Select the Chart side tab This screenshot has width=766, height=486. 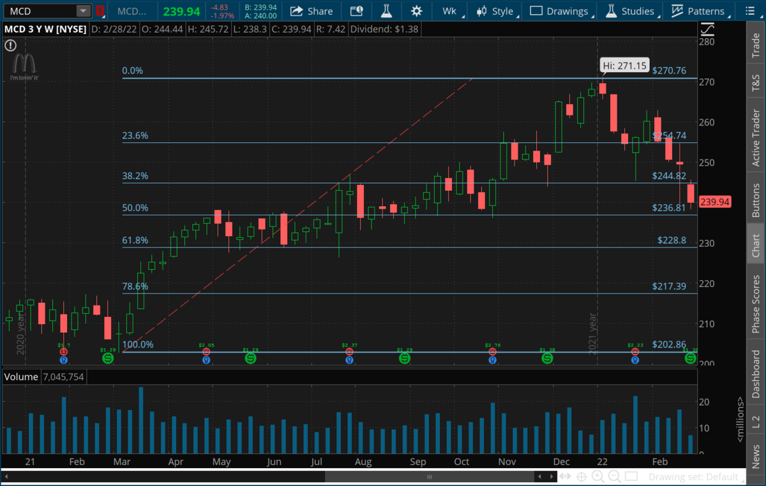[x=756, y=245]
